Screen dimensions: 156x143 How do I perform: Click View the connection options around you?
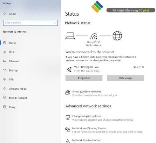pos(95,95)
